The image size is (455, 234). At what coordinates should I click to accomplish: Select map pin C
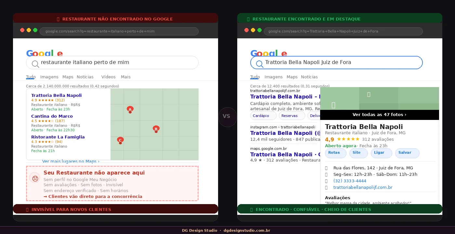[120, 140]
